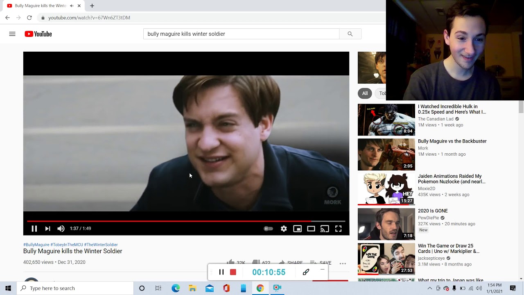
Task: Open the #TheWinterSoldier hashtag link
Action: [x=101, y=245]
